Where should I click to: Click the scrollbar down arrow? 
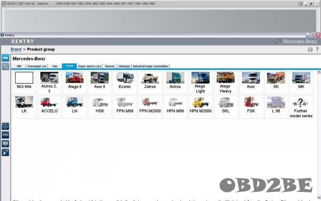pyautogui.click(x=319, y=197)
